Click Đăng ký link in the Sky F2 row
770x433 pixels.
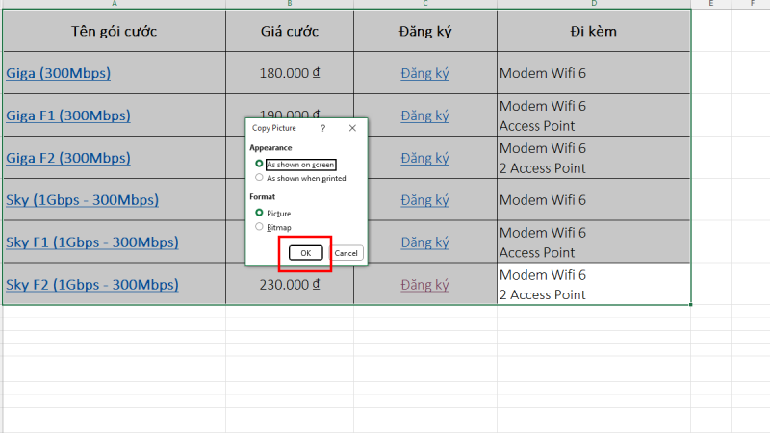(424, 285)
